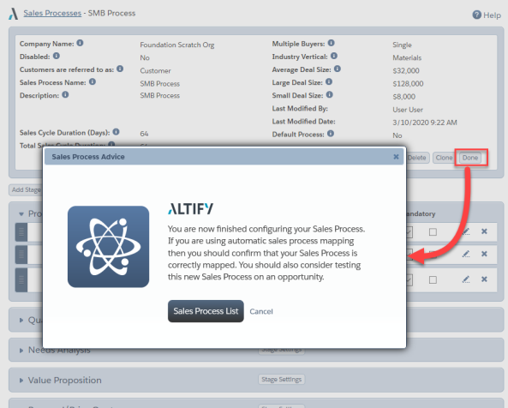Click Cancel in the advice dialog
The width and height of the screenshot is (508, 408).
coord(261,311)
